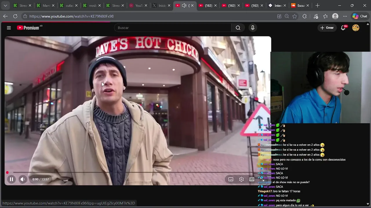Mute the video with the speaker icon
Viewport: 371px width, 208px height.
(23, 179)
